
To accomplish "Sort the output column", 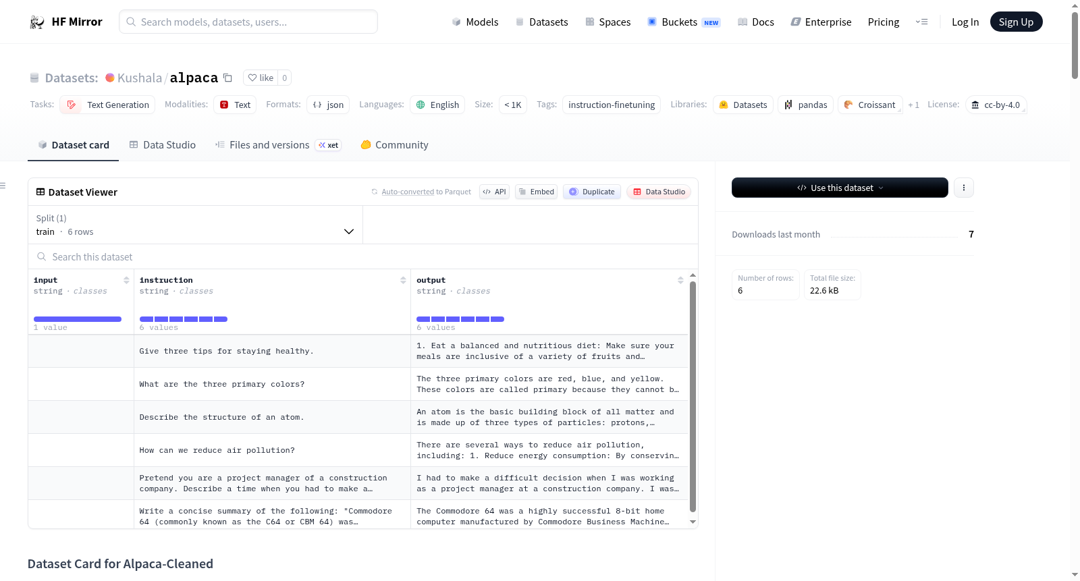I will click(x=680, y=280).
